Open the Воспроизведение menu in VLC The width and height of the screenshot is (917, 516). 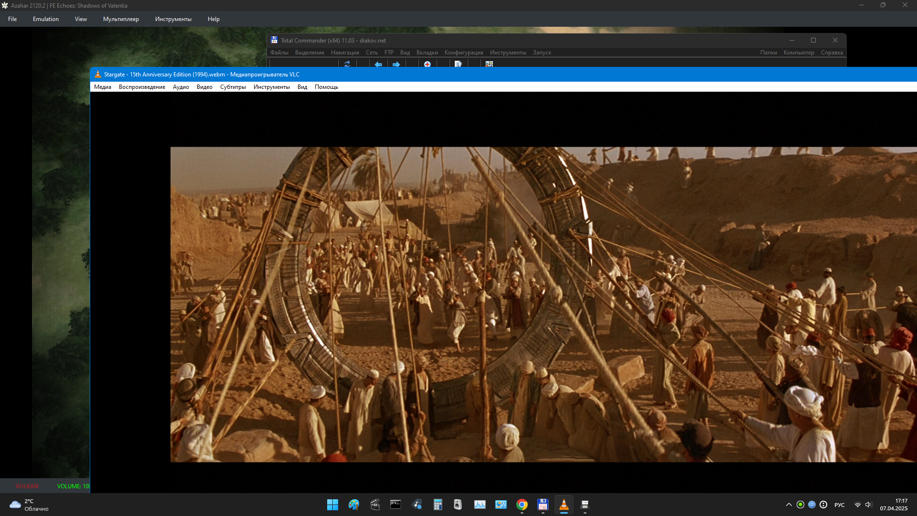coord(142,87)
